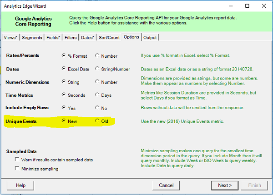Close the Analytics Edge Wizard window

pyautogui.click(x=264, y=6)
